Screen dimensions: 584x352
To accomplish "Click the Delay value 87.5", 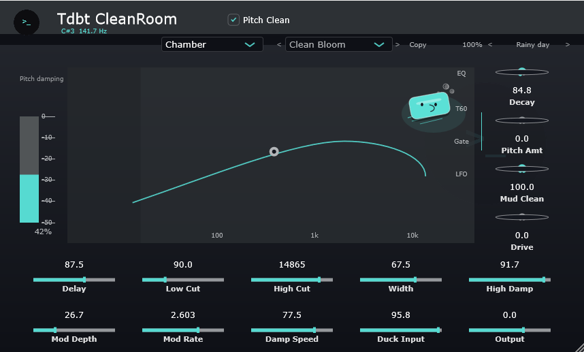I will pyautogui.click(x=74, y=265).
